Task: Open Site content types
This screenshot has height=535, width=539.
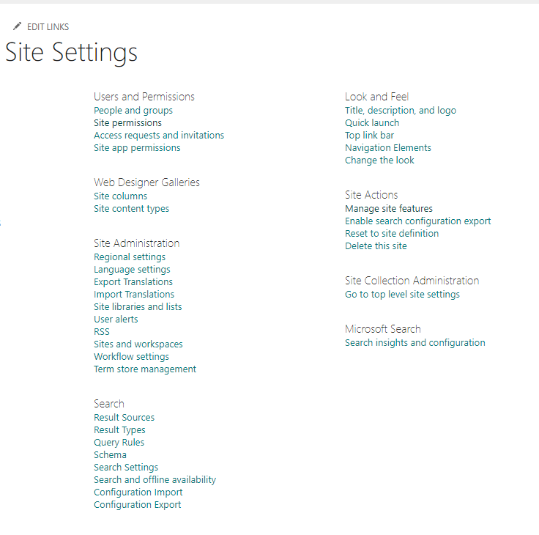Action: 131,209
